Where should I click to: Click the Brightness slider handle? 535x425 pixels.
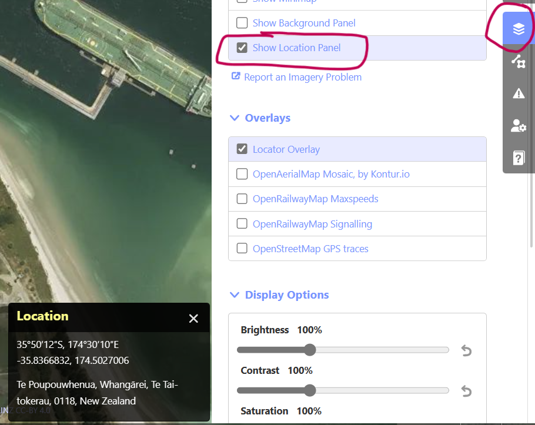point(310,350)
